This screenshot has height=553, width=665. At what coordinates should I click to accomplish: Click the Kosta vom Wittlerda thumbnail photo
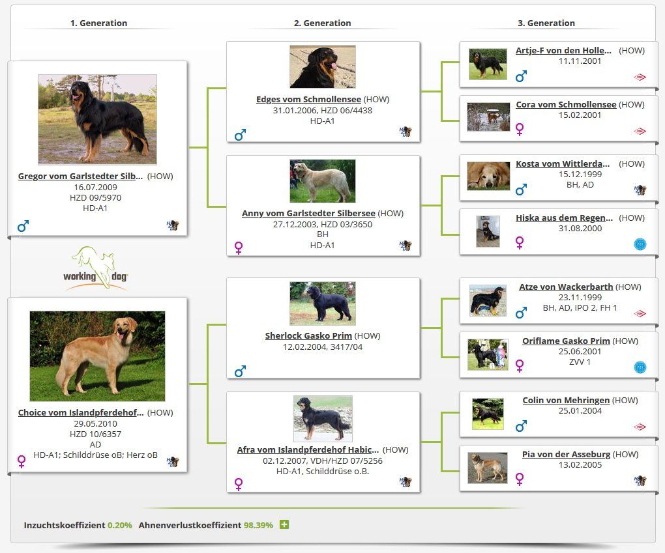488,176
